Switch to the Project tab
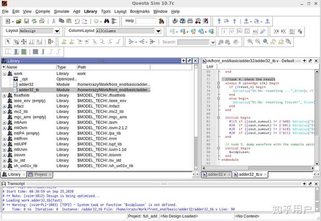Image resolution: width=321 pixels, height=221 pixels. [x=41, y=175]
